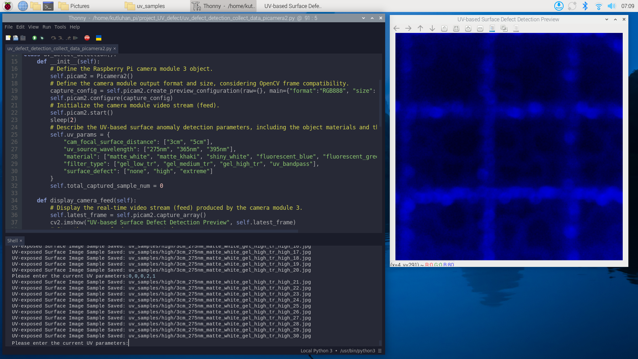Open the Tools menu in Thonny
Viewport: 638px width, 359px height.
pyautogui.click(x=60, y=27)
